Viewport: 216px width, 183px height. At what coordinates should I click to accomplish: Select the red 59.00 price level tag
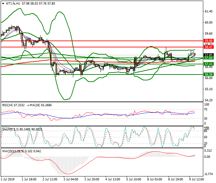point(208,41)
